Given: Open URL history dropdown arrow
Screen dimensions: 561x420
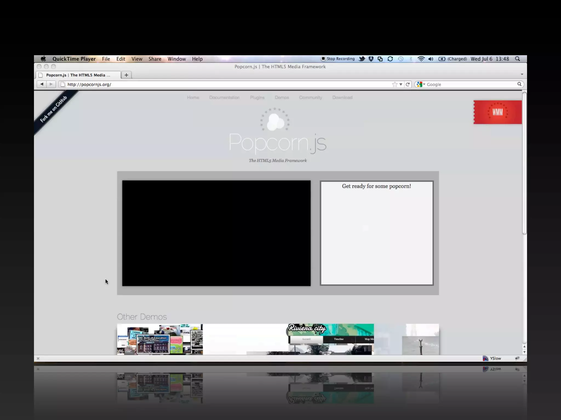Looking at the screenshot, I should click(401, 84).
